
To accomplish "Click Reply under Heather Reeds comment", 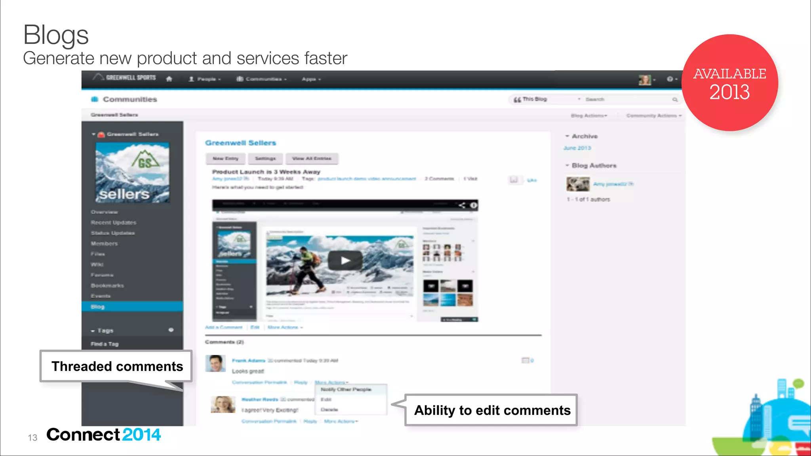I will (310, 422).
